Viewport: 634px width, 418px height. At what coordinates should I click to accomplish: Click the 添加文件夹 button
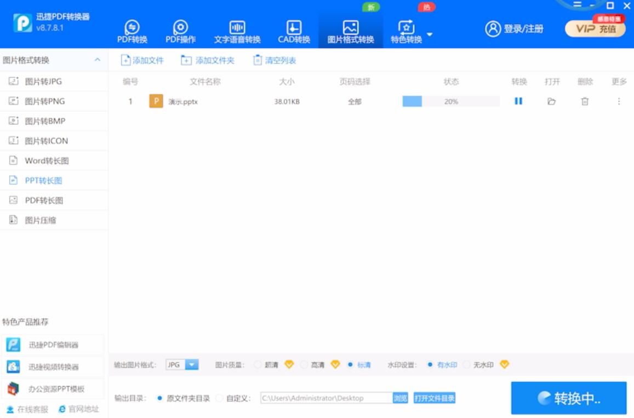coord(208,60)
